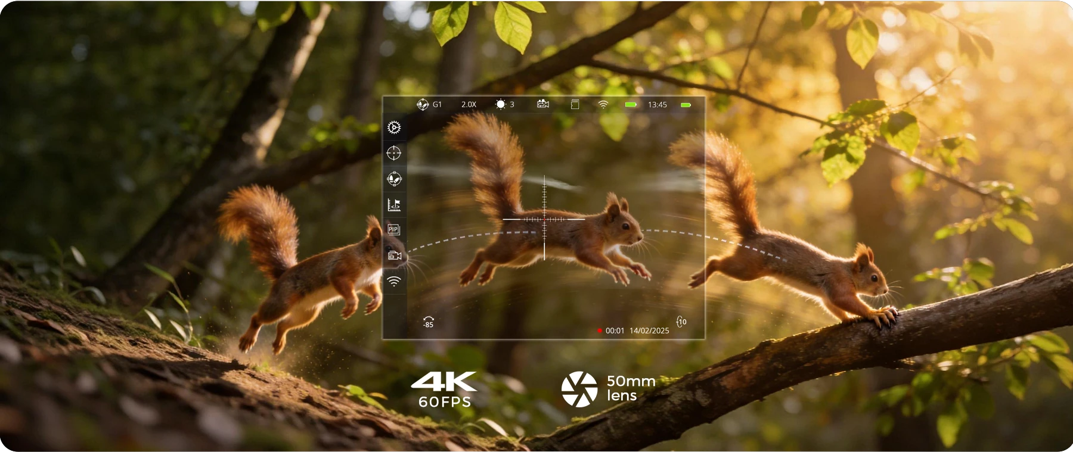Screen dimensions: 1073x452
Task: Click the green battery icon right of the clock
Action: (686, 105)
